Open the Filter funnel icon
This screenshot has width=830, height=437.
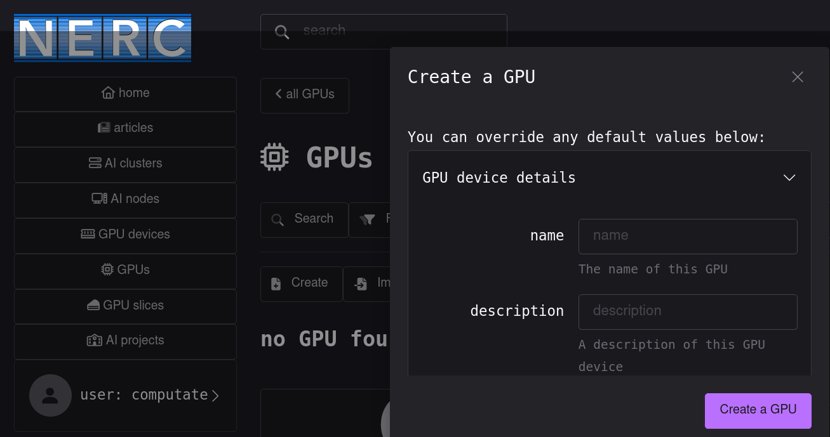(x=368, y=219)
